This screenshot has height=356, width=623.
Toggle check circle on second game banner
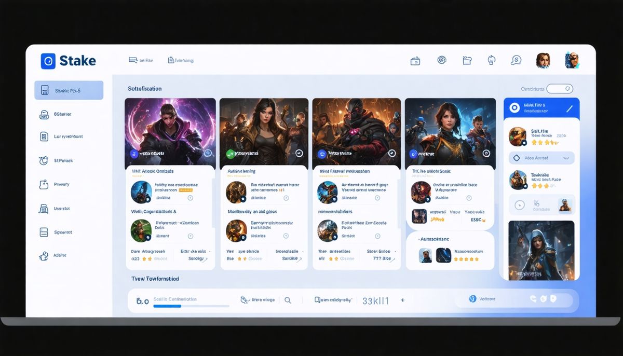pyautogui.click(x=299, y=153)
